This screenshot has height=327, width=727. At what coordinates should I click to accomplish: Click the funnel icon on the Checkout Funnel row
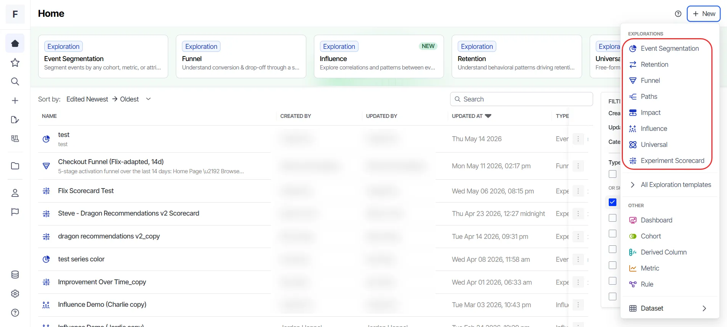point(46,166)
